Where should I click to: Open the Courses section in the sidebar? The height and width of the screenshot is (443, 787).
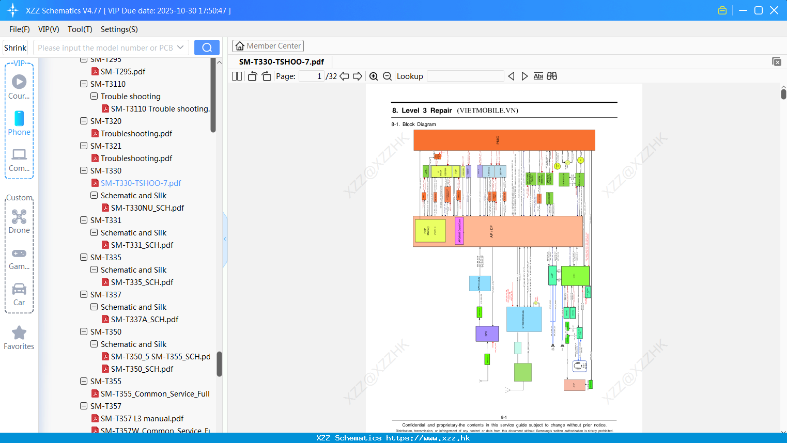pos(19,87)
